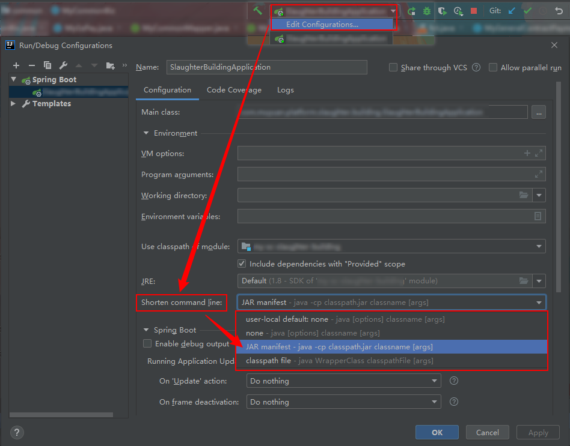Browse main class with ellipsis button
This screenshot has width=570, height=446.
(538, 112)
